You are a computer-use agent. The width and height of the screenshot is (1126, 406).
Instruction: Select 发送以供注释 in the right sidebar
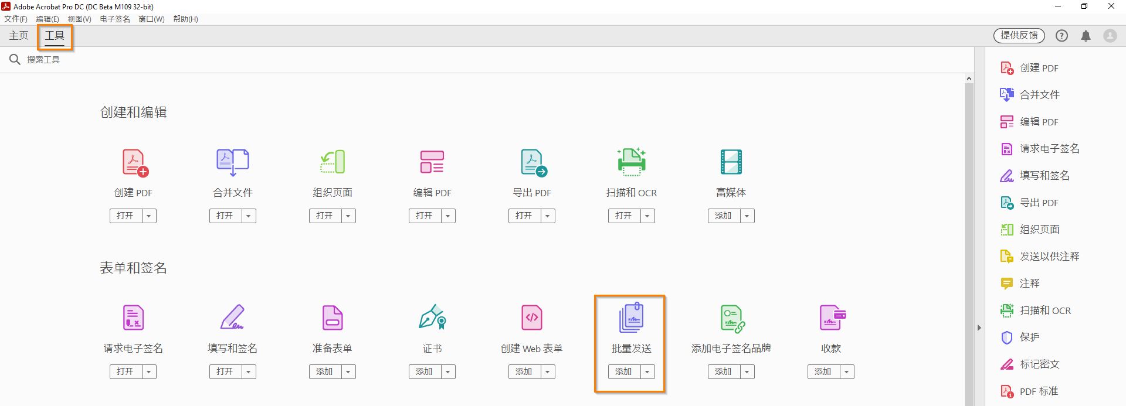click(1039, 257)
